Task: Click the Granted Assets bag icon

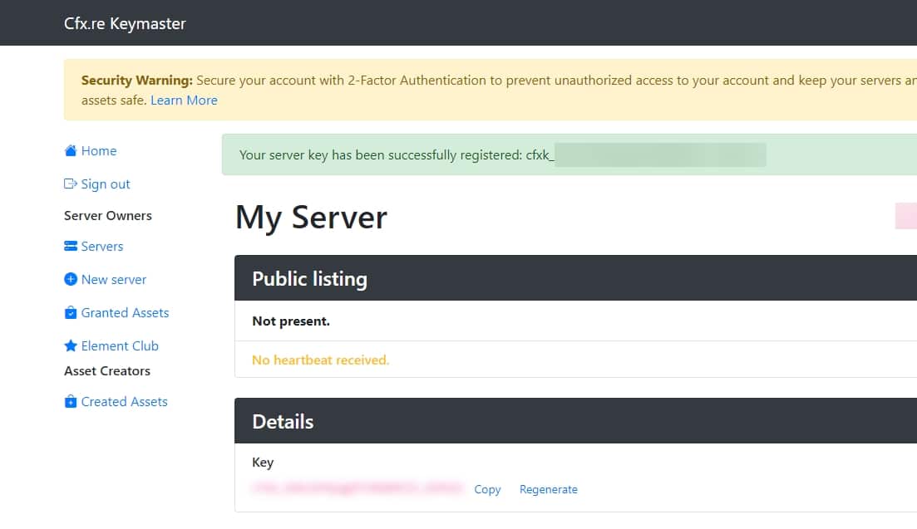Action: click(x=71, y=313)
